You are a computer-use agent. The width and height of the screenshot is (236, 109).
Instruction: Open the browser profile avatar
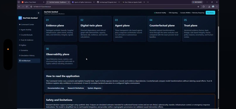[x=213, y=7]
